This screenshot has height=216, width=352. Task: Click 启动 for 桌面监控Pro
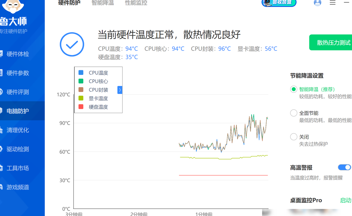(345, 201)
